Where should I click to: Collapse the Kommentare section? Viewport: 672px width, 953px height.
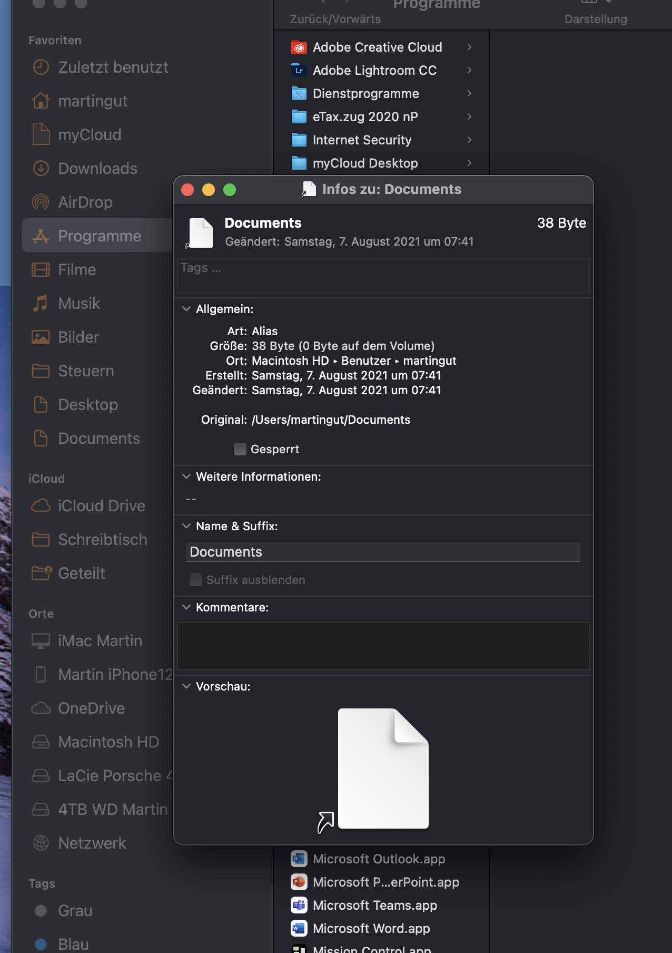pyautogui.click(x=186, y=607)
